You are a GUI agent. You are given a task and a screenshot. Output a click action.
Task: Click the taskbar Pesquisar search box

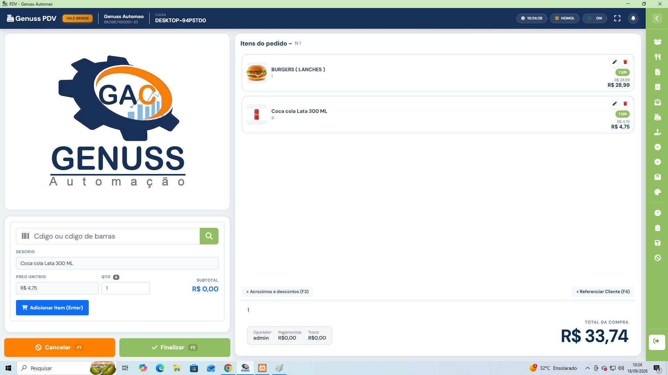coord(67,368)
